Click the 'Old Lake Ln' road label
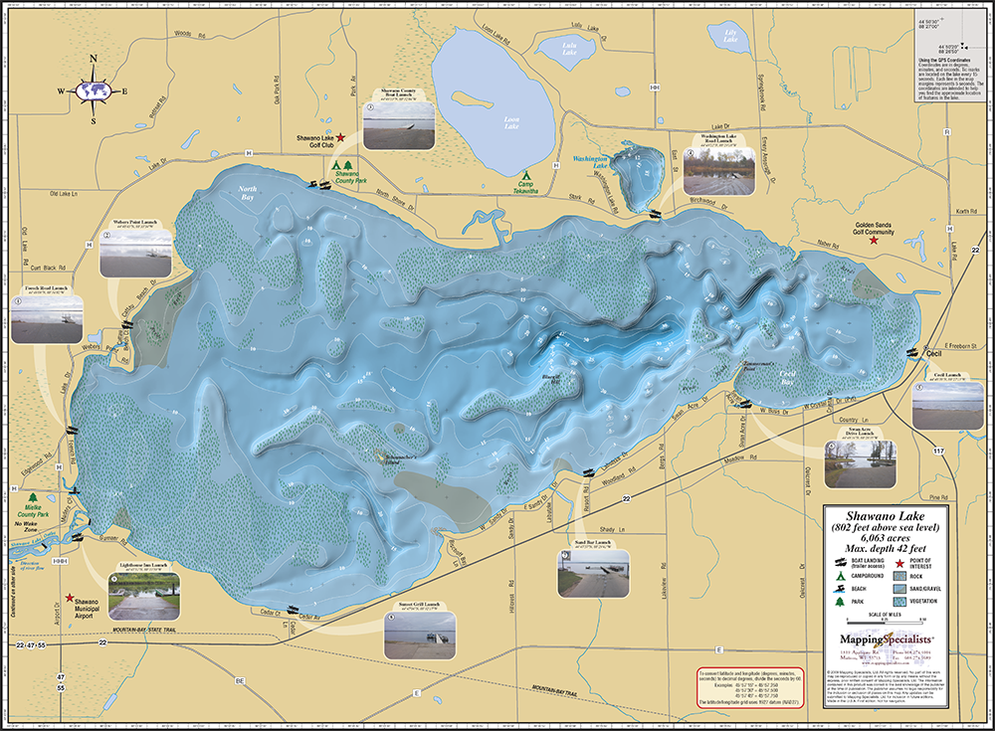 coord(64,194)
